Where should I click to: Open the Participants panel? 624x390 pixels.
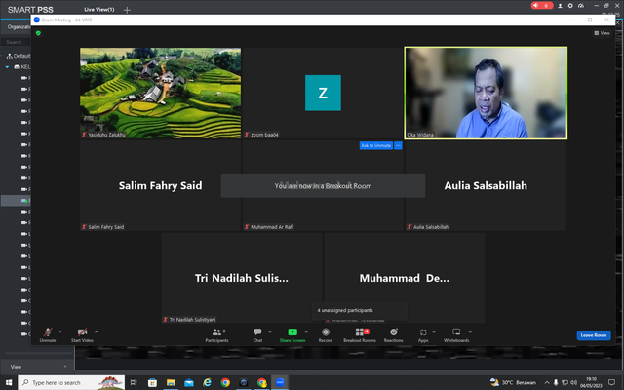[x=216, y=335]
